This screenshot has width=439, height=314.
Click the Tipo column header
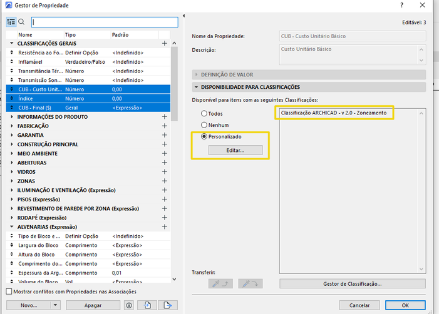[x=87, y=35]
